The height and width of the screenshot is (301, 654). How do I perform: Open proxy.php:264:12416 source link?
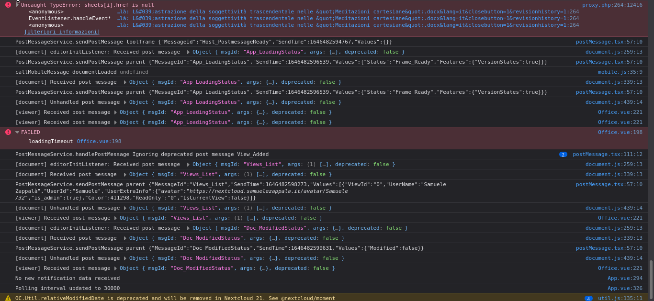click(612, 5)
